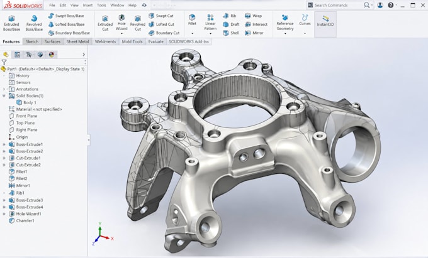
Task: Open the Help question mark icon
Action: click(x=391, y=5)
